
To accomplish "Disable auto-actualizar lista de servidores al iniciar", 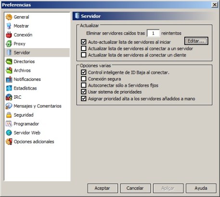I will [84, 42].
